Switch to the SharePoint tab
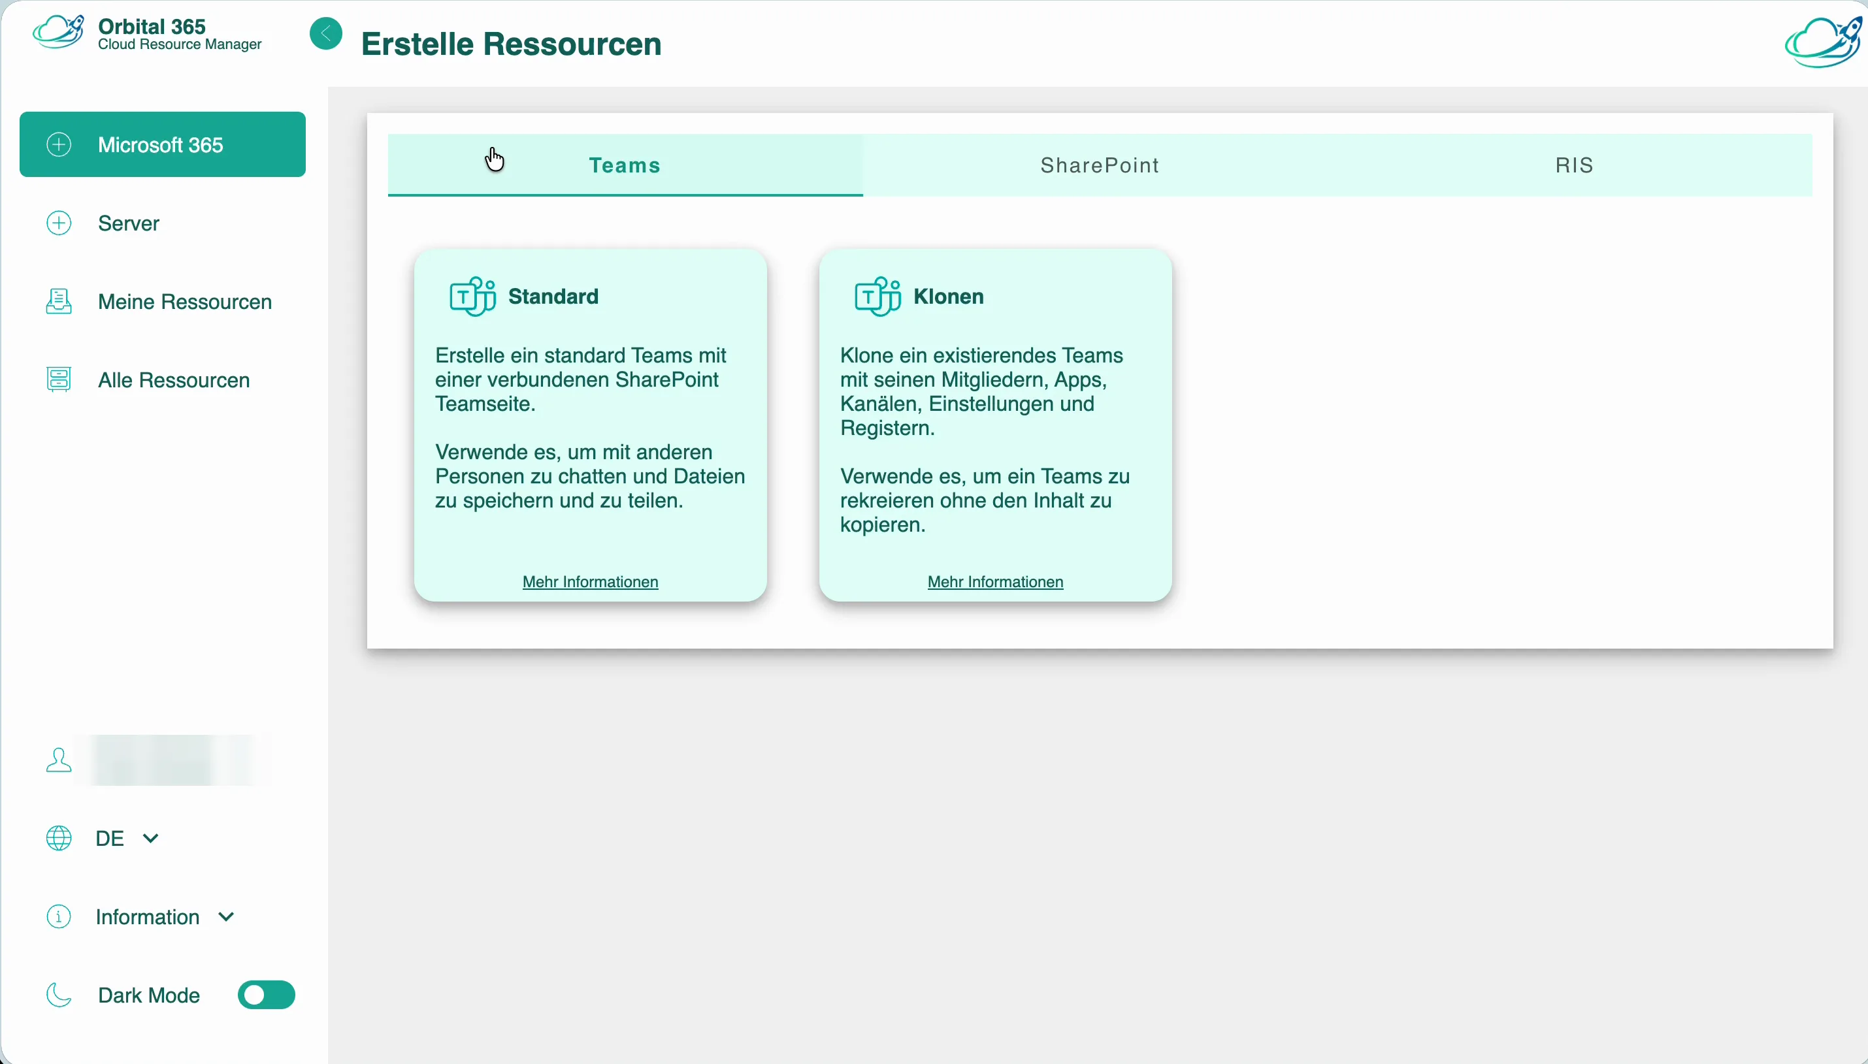This screenshot has width=1868, height=1064. 1100,165
